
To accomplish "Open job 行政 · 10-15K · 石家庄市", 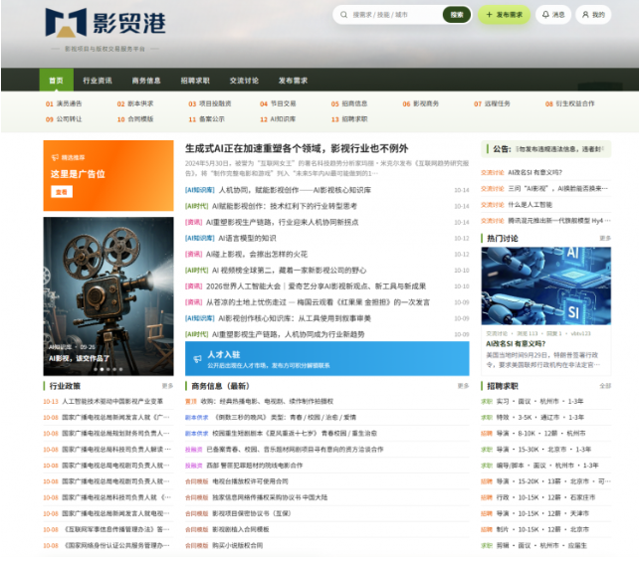I will point(545,497).
